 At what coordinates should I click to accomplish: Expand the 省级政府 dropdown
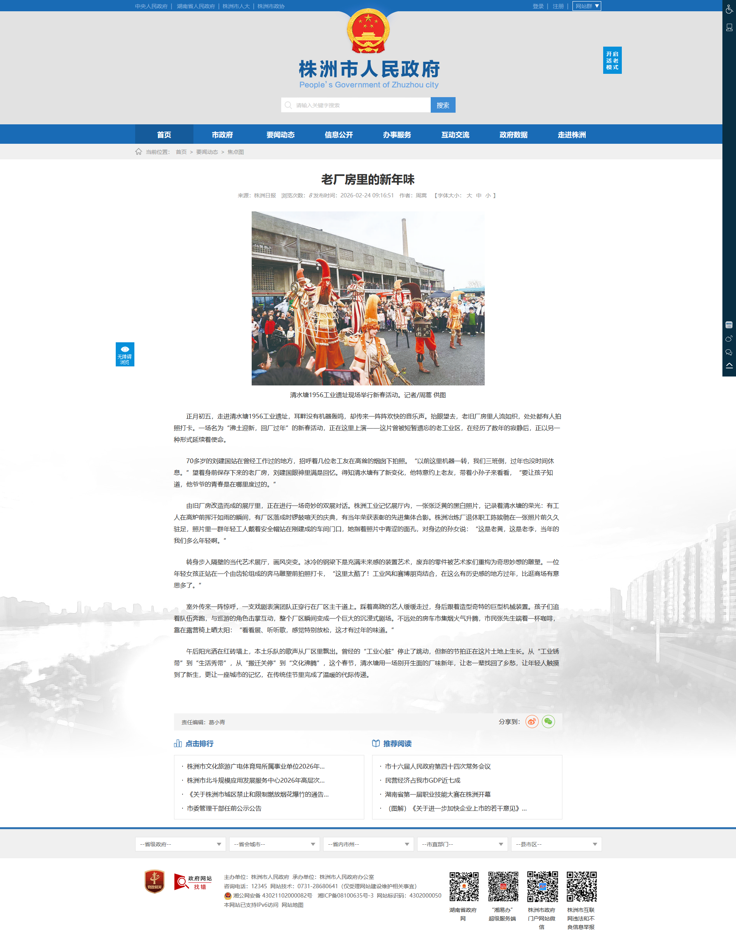(180, 844)
